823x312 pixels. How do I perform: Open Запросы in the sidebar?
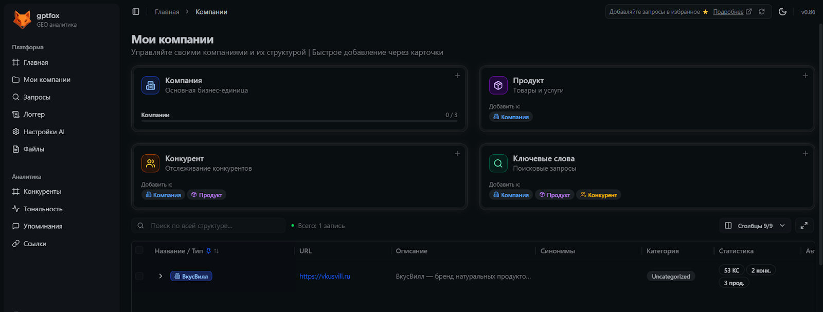coord(37,97)
